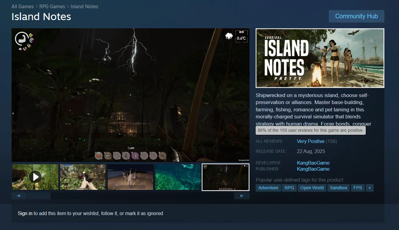399x230 pixels.
Task: Play the trailer video thumbnail
Action: 35,177
